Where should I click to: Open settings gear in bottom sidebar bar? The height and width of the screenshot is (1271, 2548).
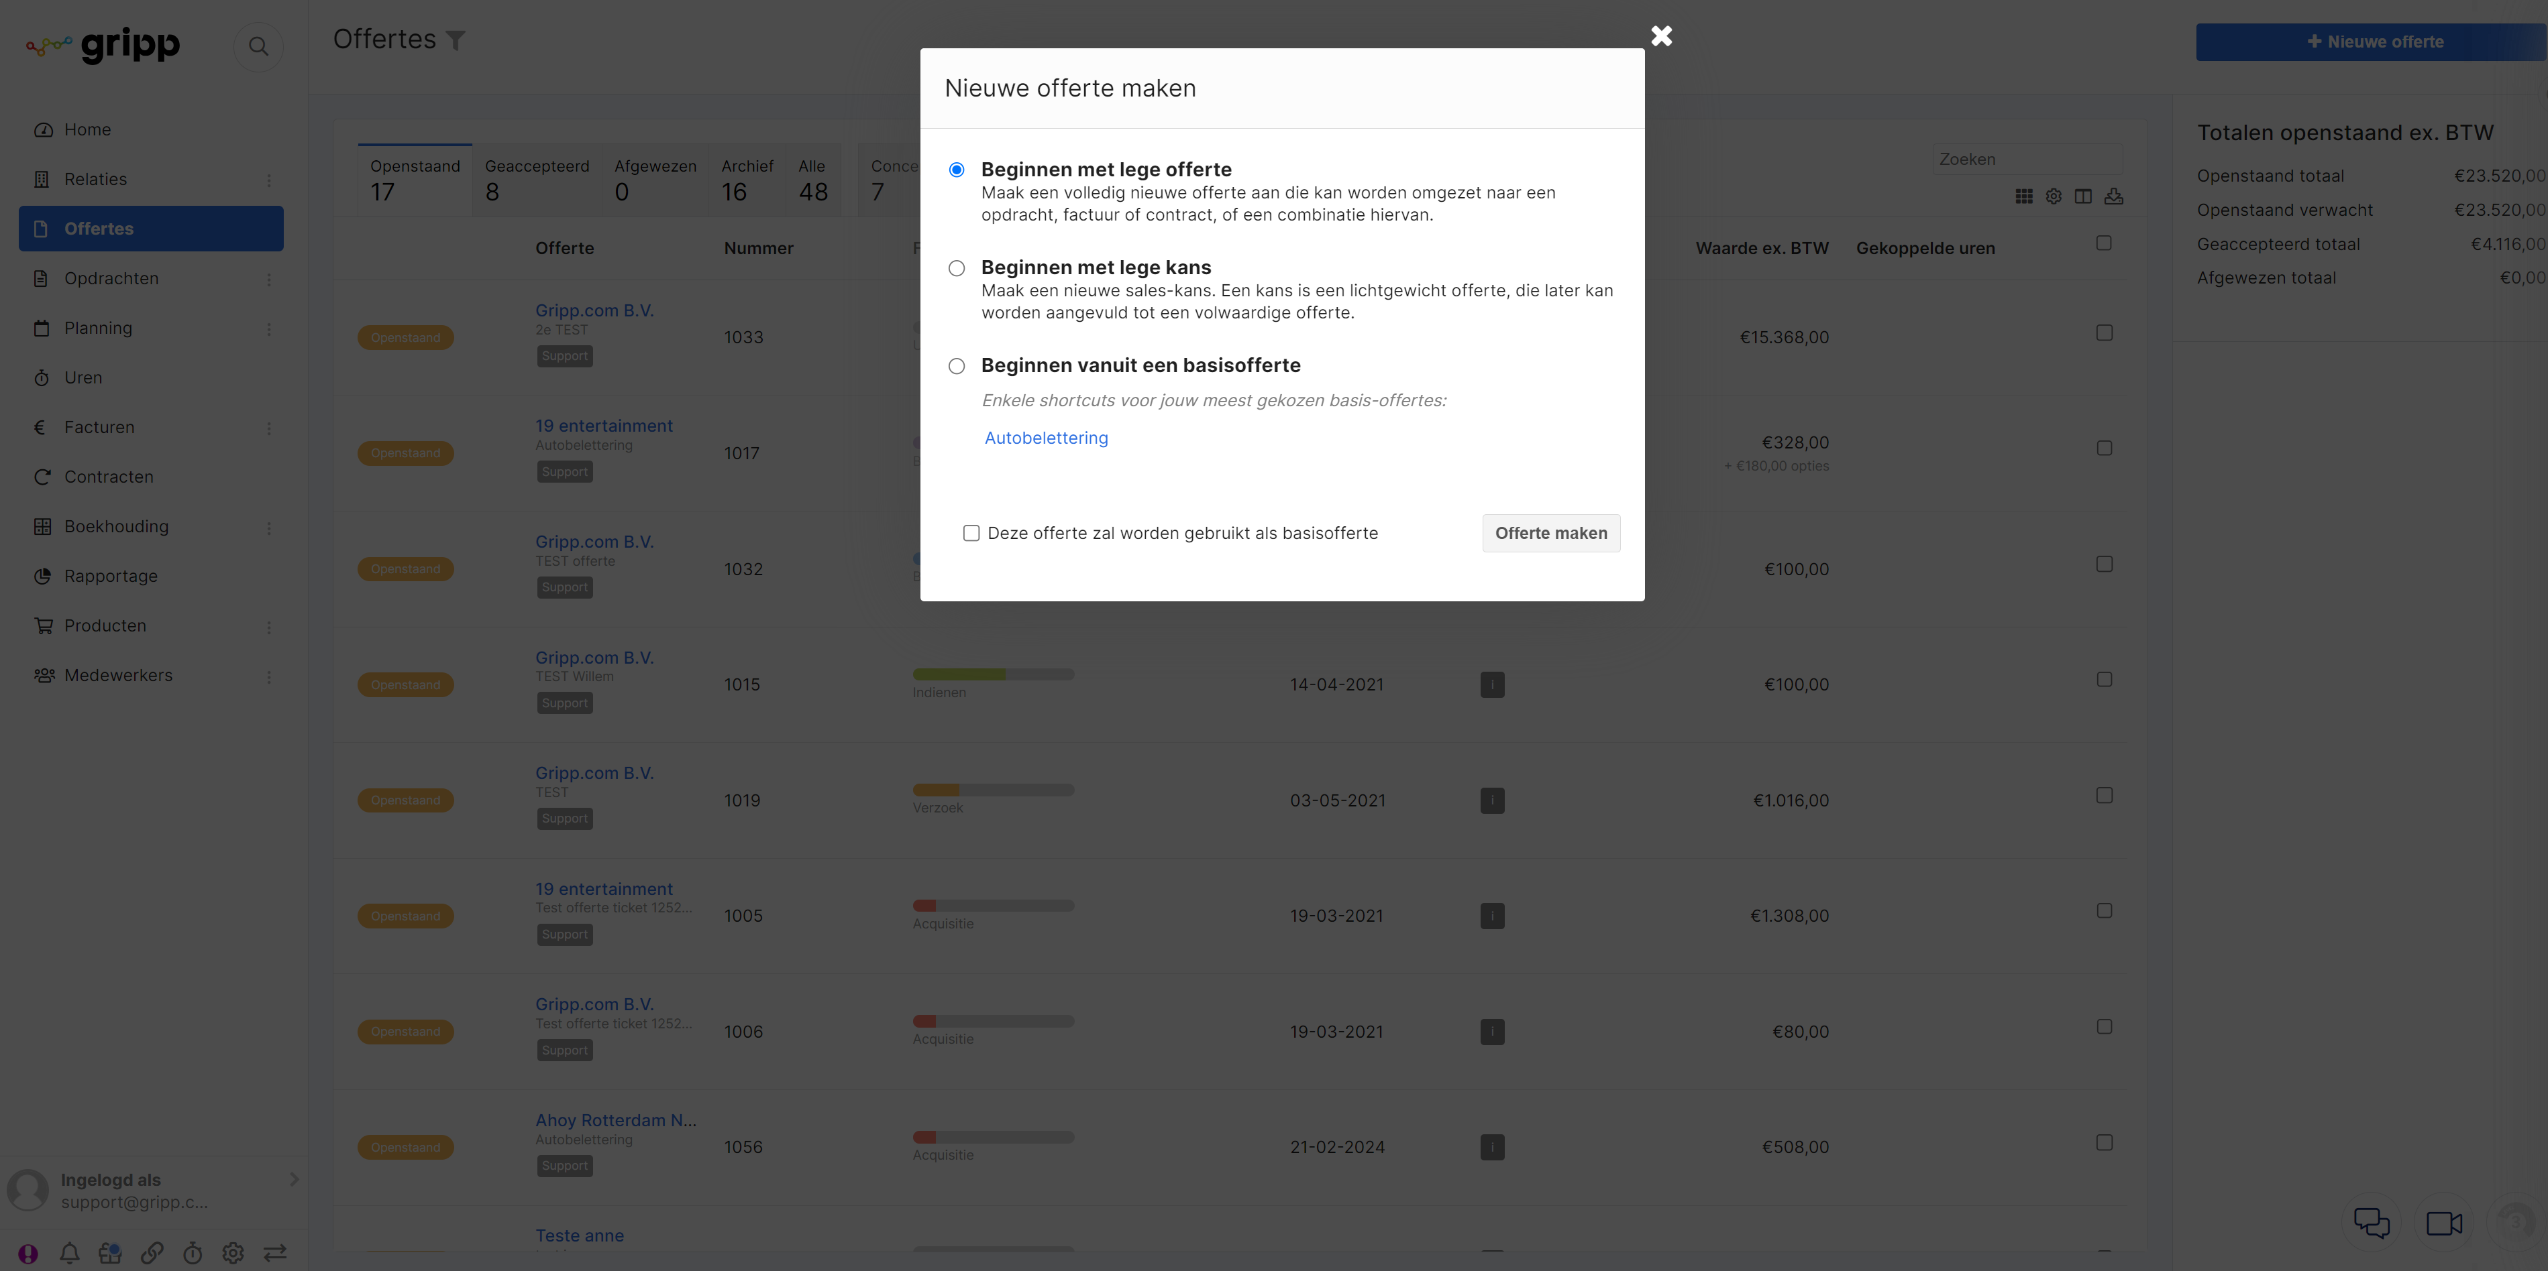coord(232,1253)
